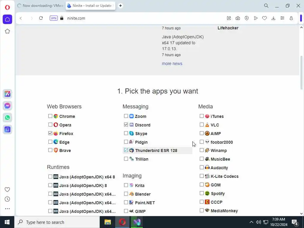Open Easy setup sliders icon

pyautogui.click(x=282, y=18)
